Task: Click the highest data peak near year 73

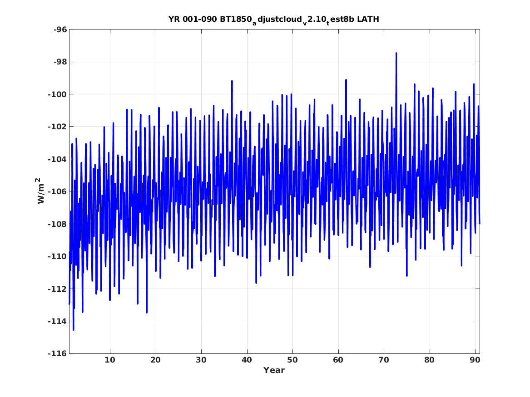Action: click(396, 54)
